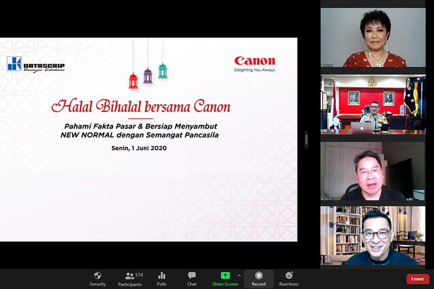Screen dimensions: 434x289
Task: Open the Participants panel icon
Action: tap(130, 276)
